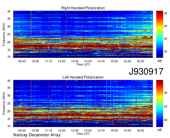
Task: Click the Left Handed Polarization title
Action: click(83, 77)
